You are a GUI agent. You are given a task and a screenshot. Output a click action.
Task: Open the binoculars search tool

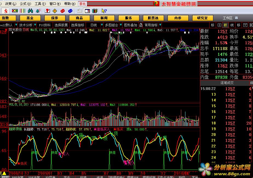pos(30,11)
